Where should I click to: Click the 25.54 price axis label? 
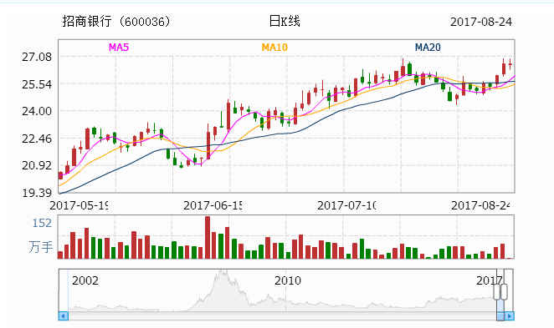(x=37, y=84)
